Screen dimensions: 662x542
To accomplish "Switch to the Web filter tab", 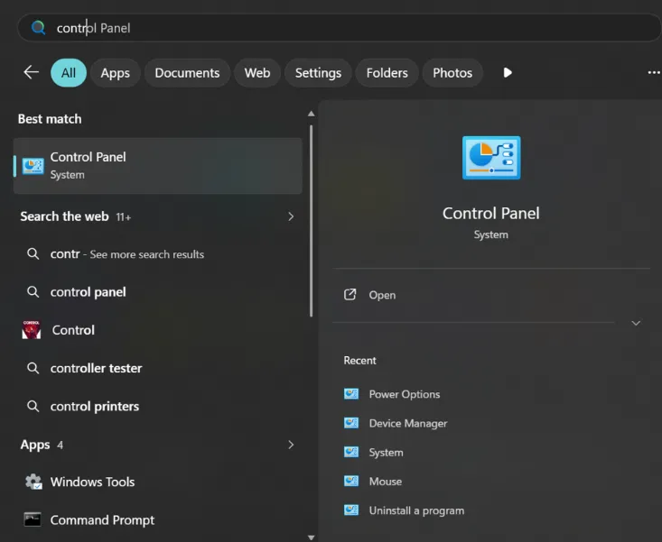I will [x=257, y=72].
